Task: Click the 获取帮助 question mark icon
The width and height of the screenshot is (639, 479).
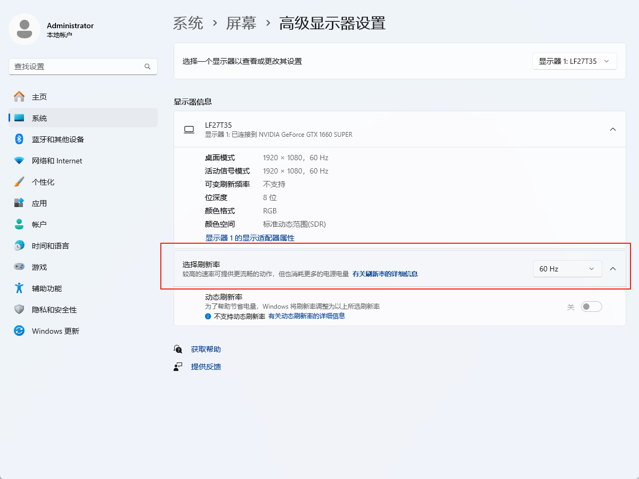Action: tap(178, 349)
